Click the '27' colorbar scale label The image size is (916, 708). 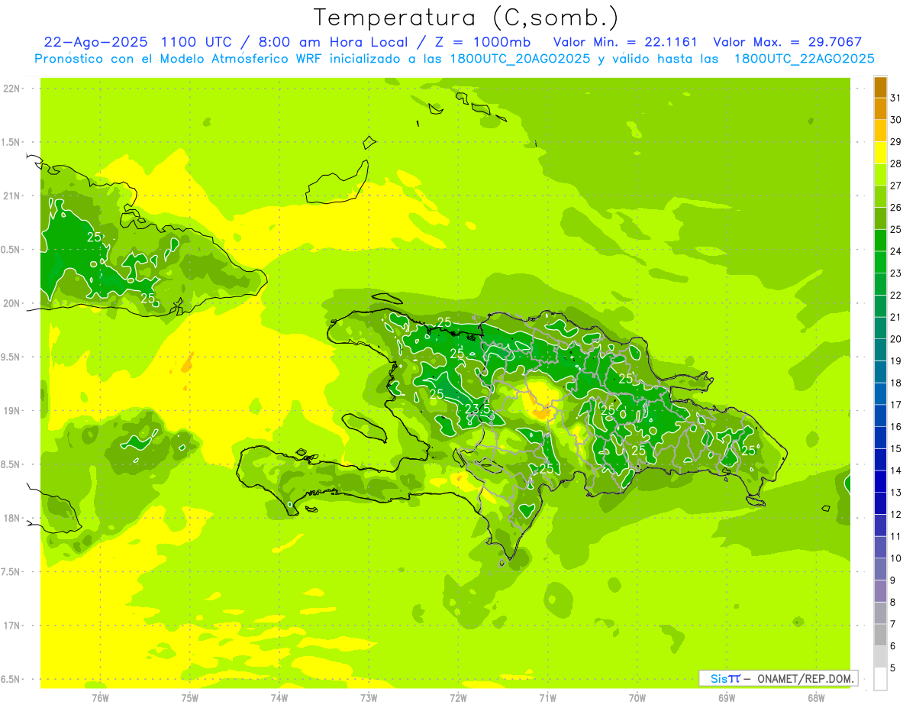896,185
